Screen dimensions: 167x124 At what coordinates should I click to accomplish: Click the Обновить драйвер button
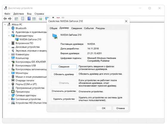pyautogui.click(x=64, y=74)
